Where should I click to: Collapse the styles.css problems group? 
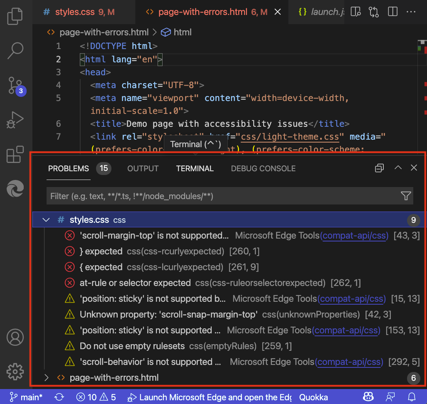(46, 220)
